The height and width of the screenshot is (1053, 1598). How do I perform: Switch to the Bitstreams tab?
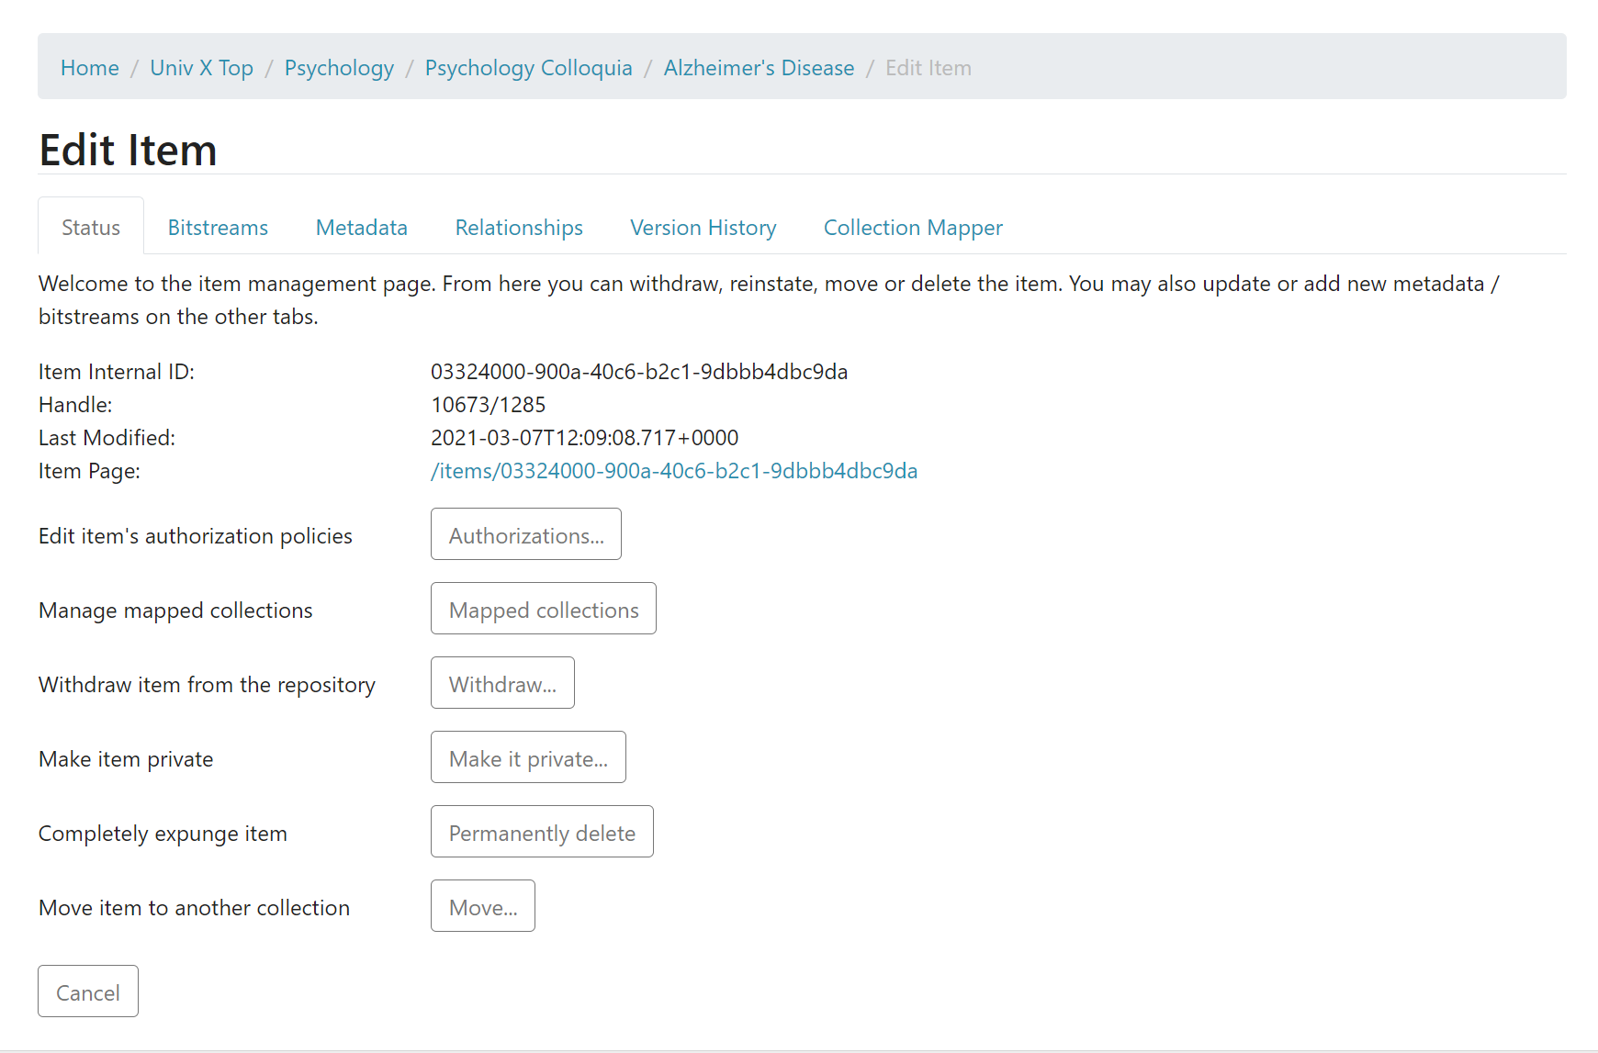218,228
